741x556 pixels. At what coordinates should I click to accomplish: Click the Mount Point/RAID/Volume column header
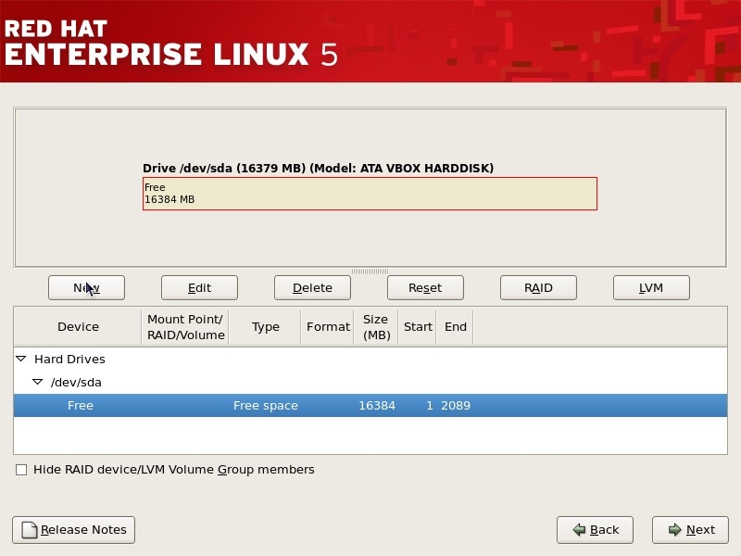coord(185,327)
